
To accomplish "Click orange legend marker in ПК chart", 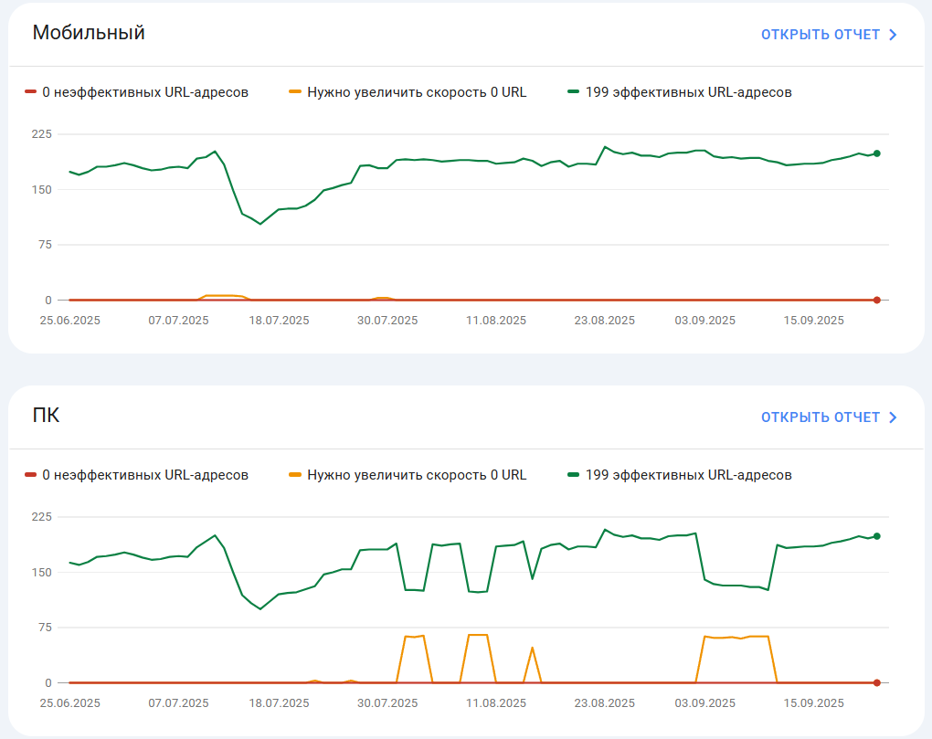I will tap(295, 474).
